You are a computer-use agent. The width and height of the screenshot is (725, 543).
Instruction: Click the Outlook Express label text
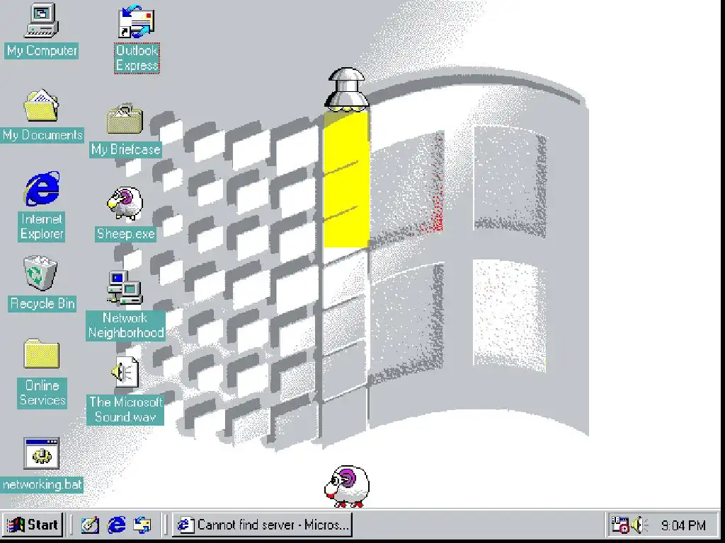(x=137, y=58)
